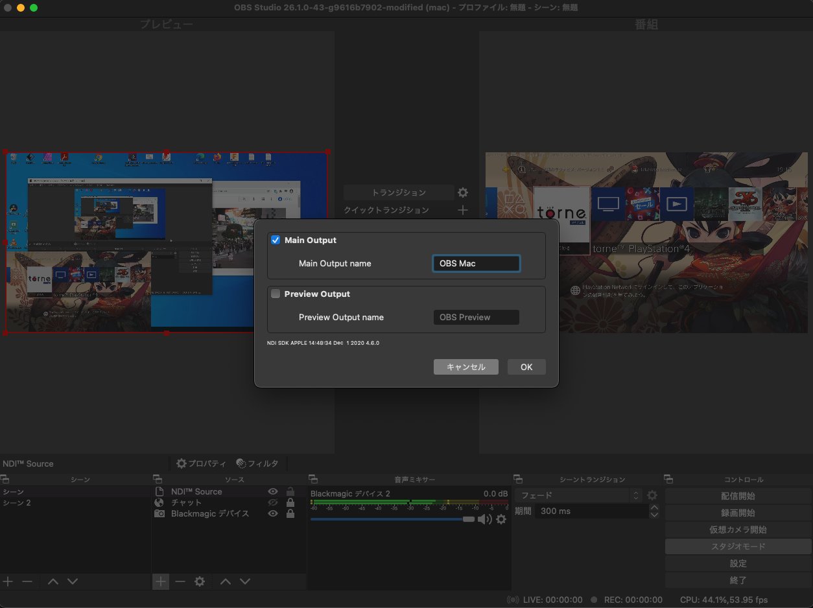The image size is (813, 608).
Task: Open transition settings gear beside トランジション
Action: click(x=462, y=193)
